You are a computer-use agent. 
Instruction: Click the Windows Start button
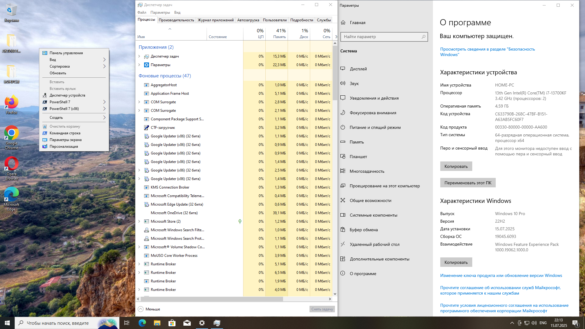(x=7, y=323)
